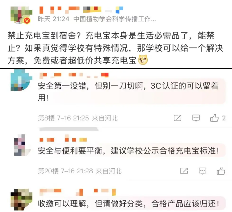Image resolution: width=232 pixels, height=212 pixels.
Task: Like the 第20楼 comment about 充电宝标准
Action: [221, 171]
